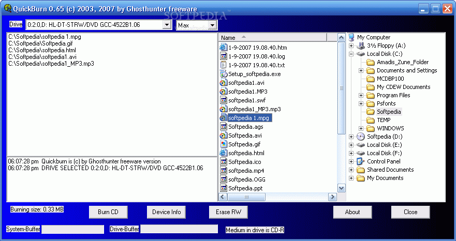
Task: Click the 3½ Floppy (A:) drive icon
Action: tap(361, 46)
